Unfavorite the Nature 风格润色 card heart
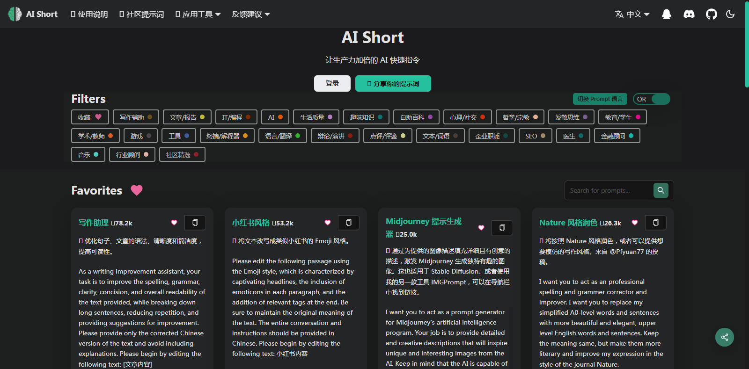 [x=635, y=223]
